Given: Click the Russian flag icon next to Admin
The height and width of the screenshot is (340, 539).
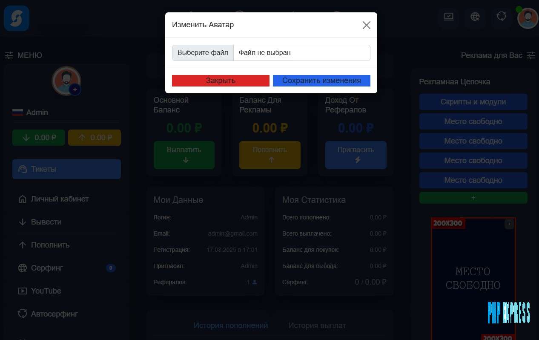Looking at the screenshot, I should pos(17,112).
